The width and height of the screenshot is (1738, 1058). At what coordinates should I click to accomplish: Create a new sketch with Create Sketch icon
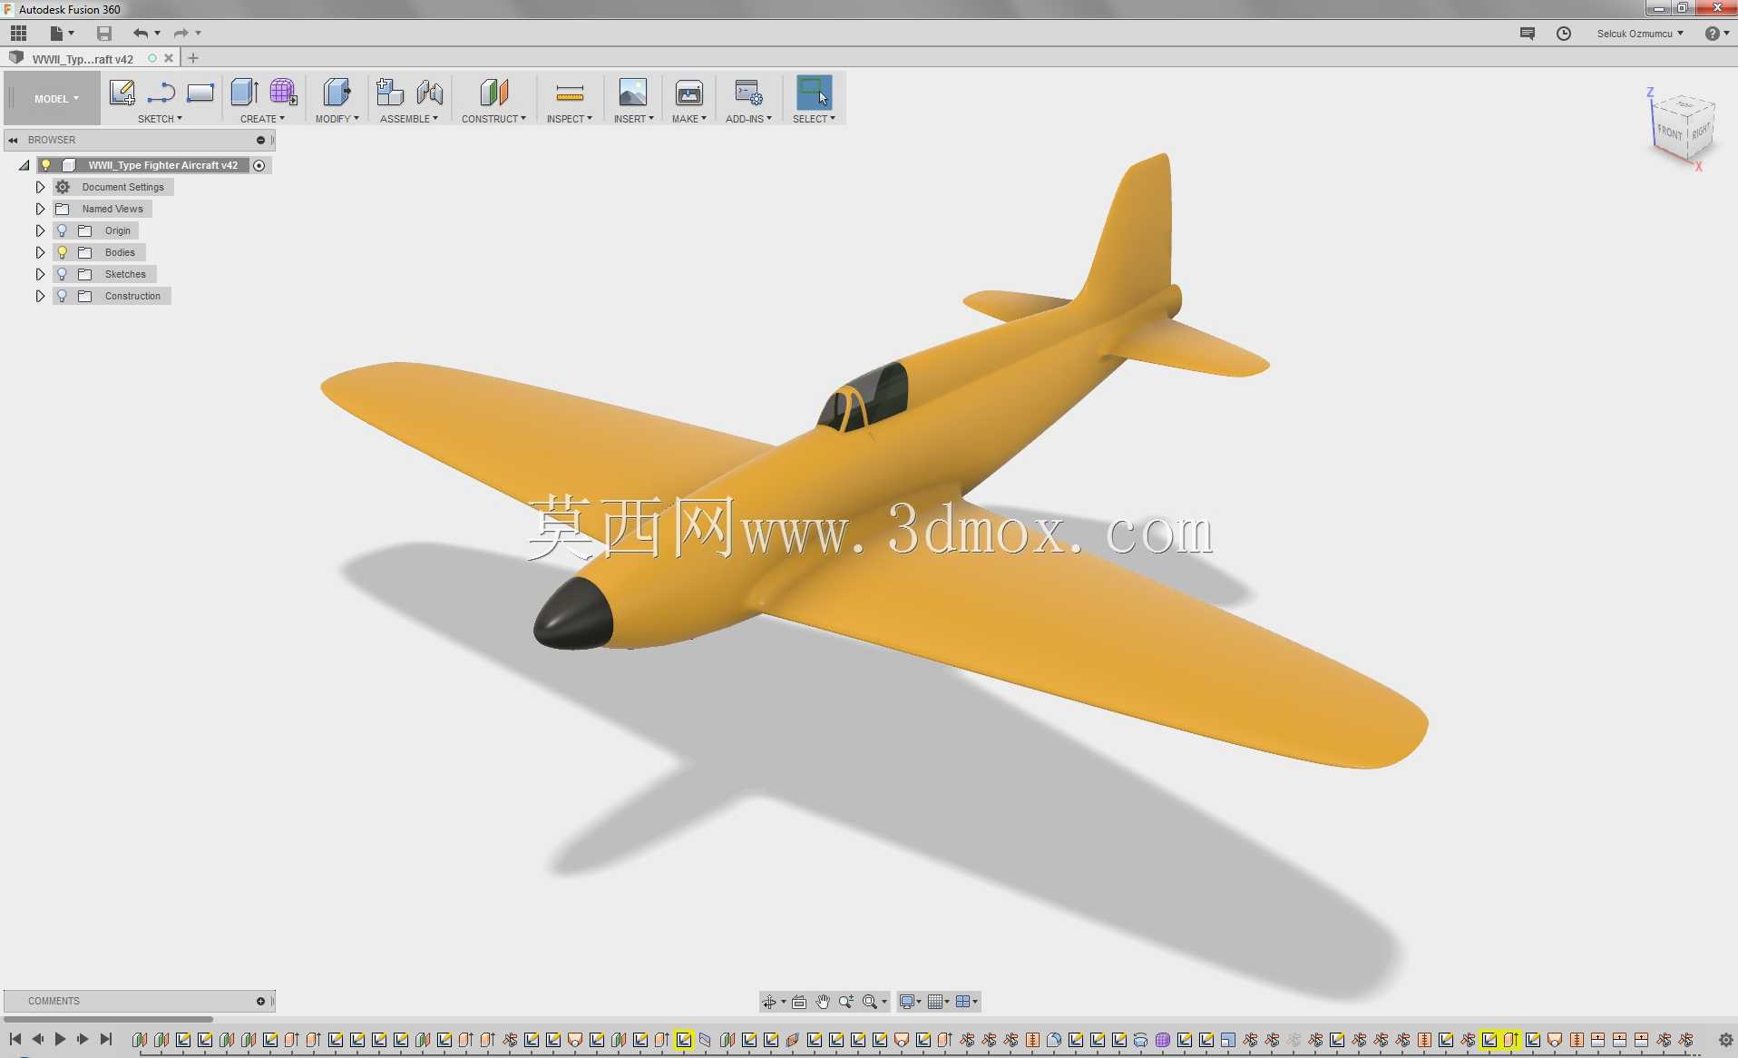click(x=122, y=93)
